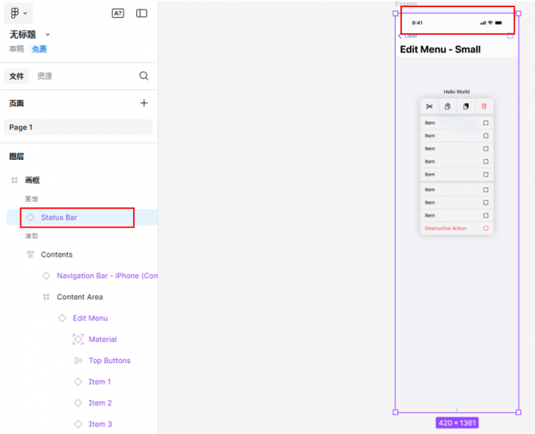The width and height of the screenshot is (535, 434).
Task: Click the battery icon in phone status bar
Action: [499, 23]
